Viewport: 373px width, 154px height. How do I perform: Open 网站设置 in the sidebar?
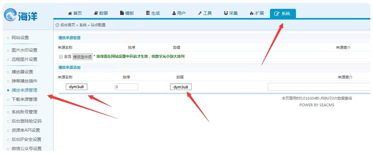coord(20,38)
